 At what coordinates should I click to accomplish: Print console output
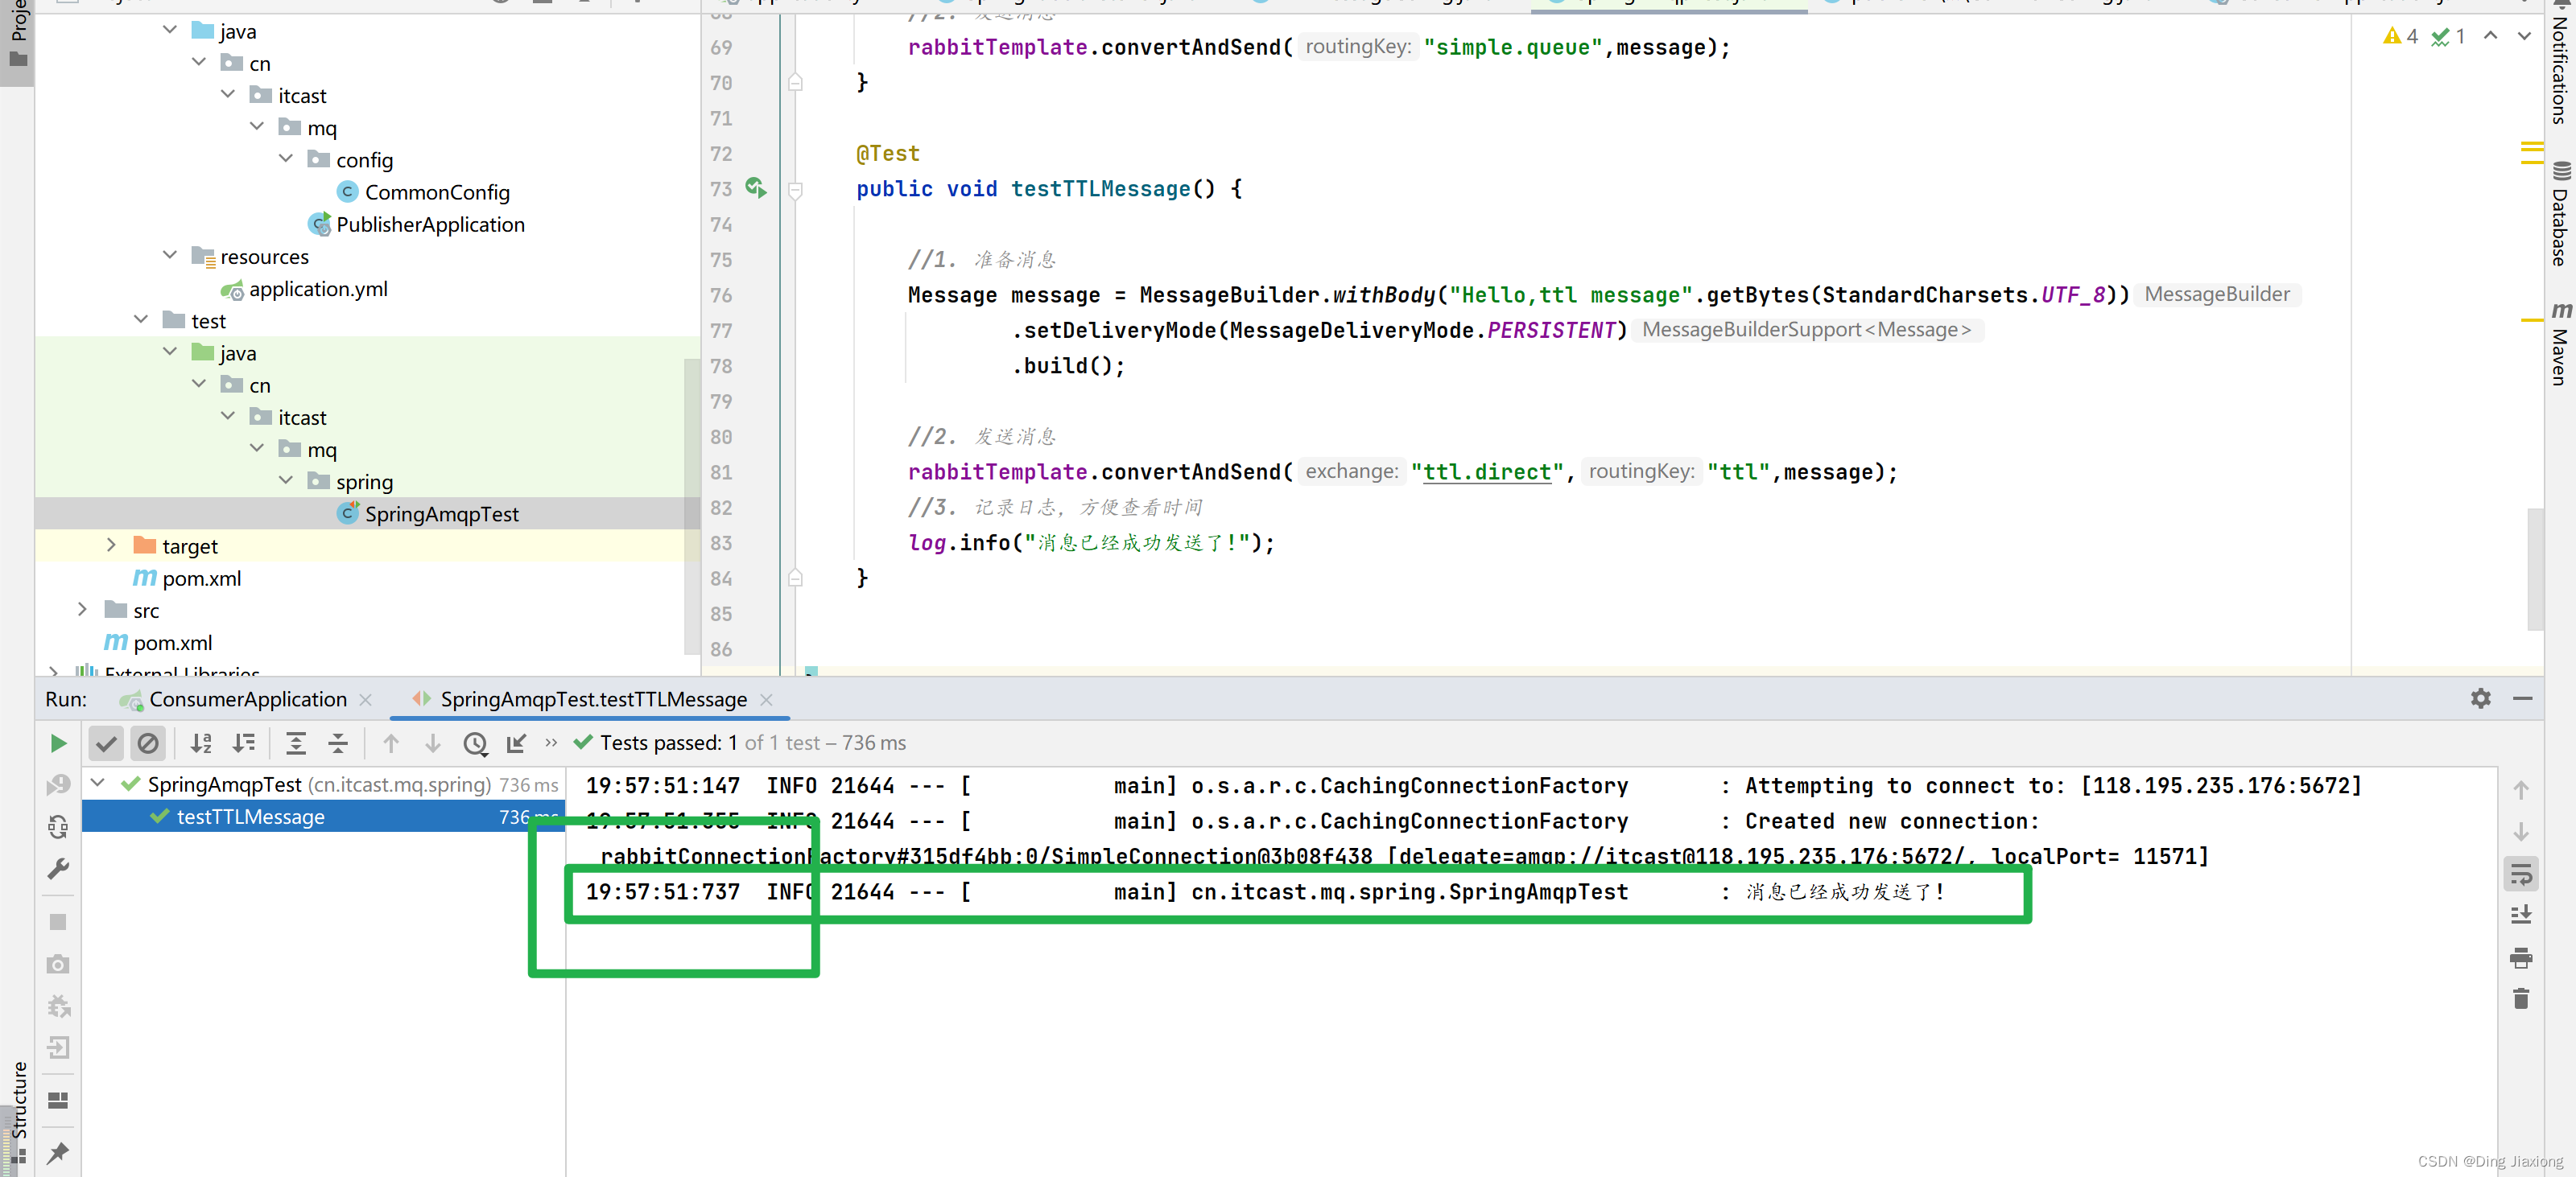2521,958
